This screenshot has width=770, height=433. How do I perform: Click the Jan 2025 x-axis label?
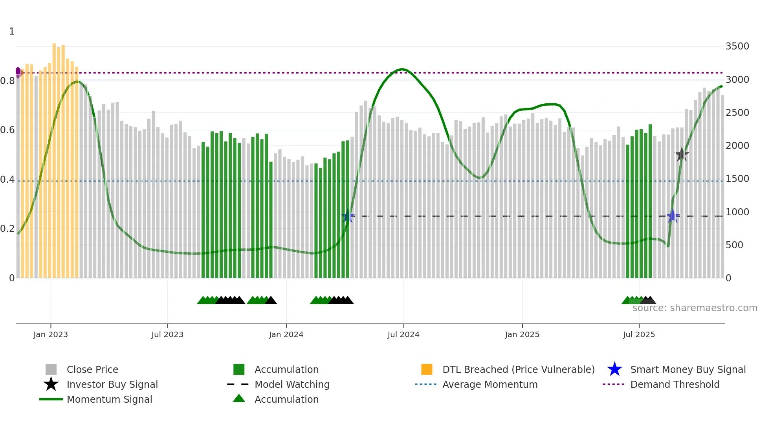tap(522, 334)
